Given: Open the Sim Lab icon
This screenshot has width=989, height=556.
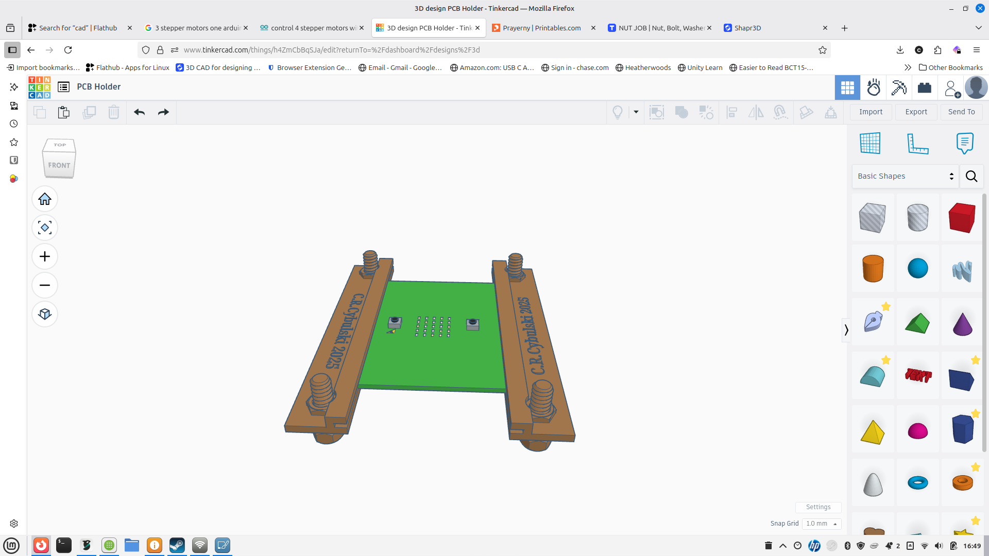Looking at the screenshot, I should pos(873,88).
